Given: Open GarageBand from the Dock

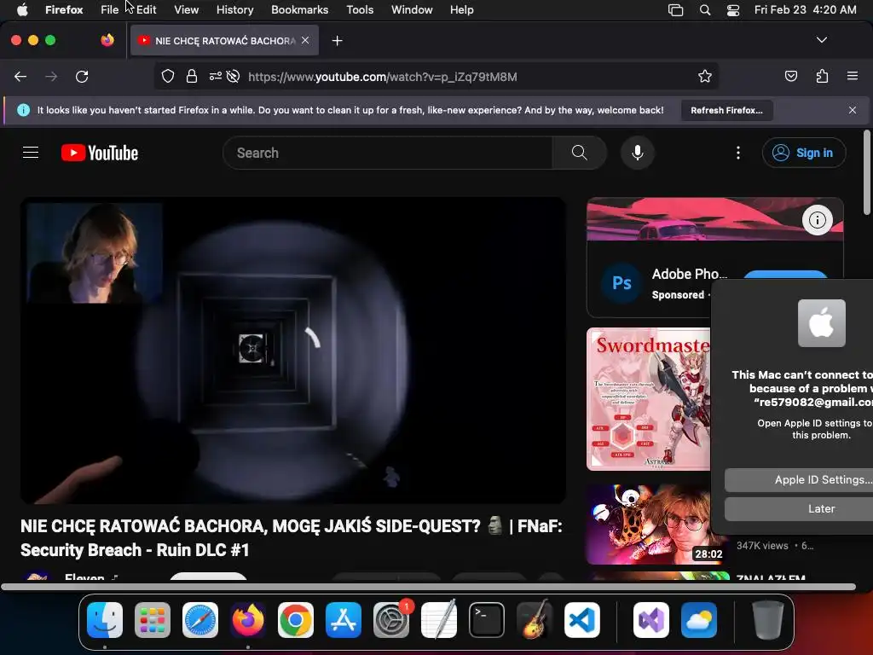Looking at the screenshot, I should click(x=535, y=620).
